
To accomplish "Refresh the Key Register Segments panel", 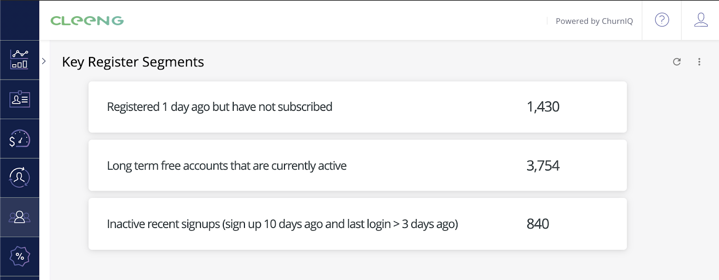I will (x=677, y=62).
